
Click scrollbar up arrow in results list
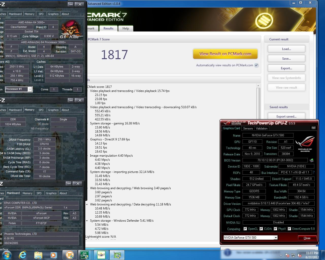pos(258,86)
